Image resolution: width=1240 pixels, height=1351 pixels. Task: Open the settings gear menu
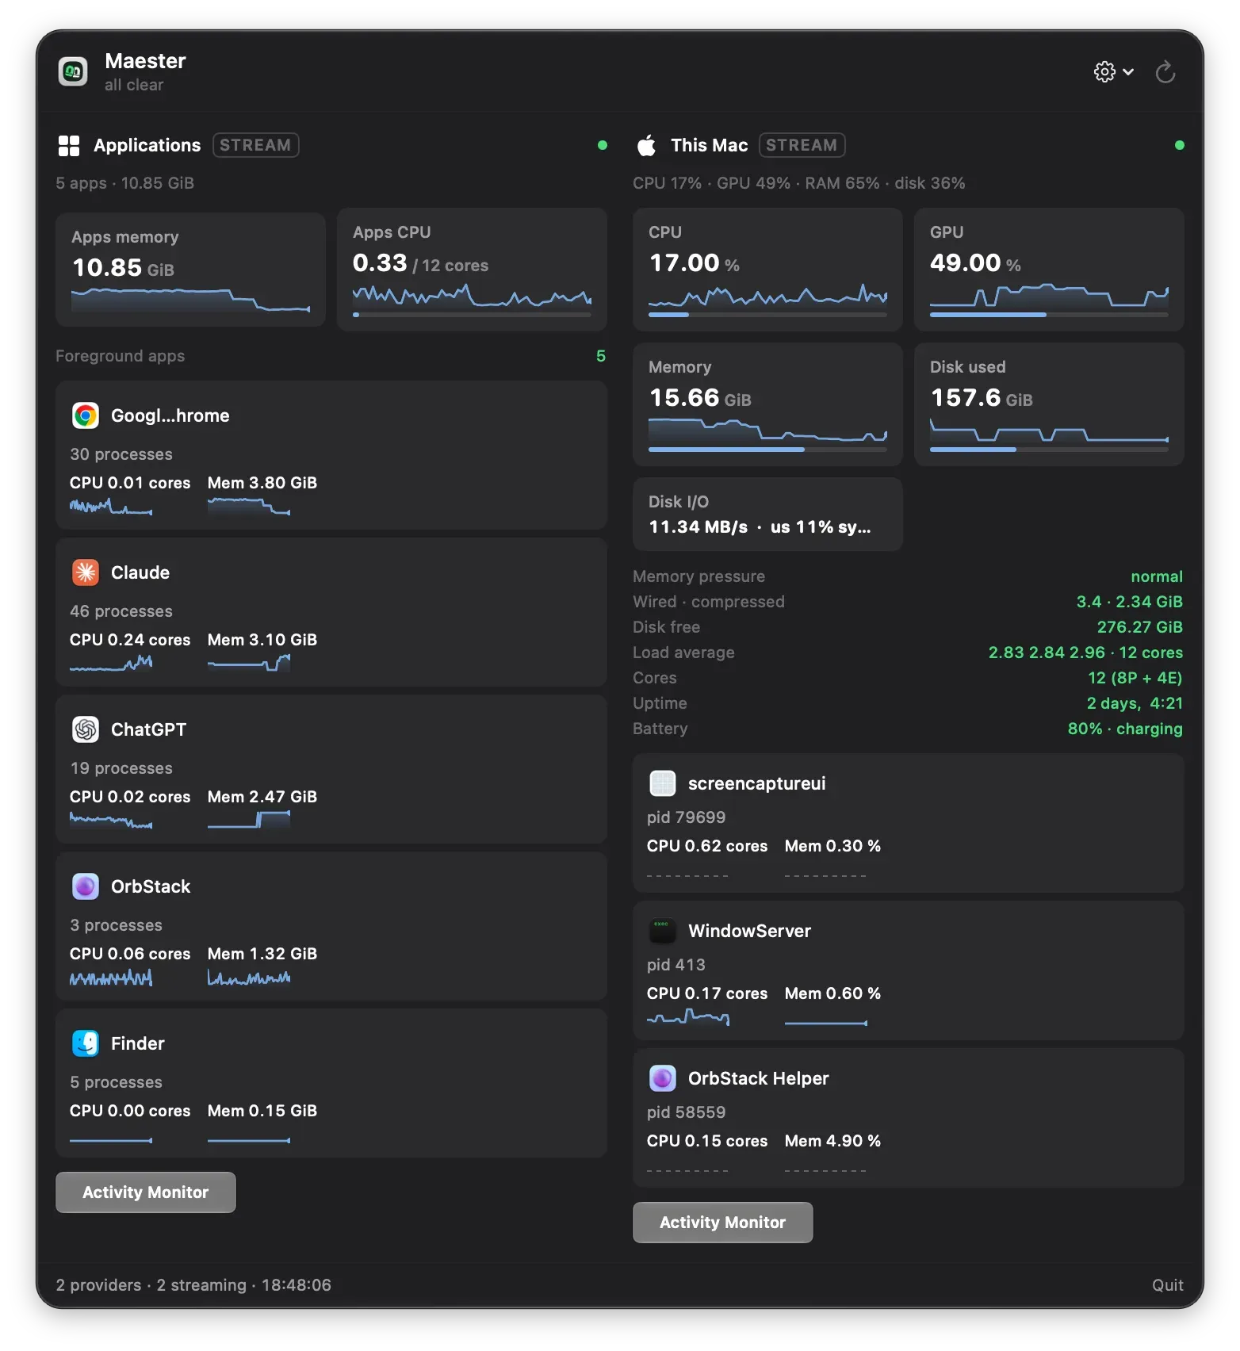point(1113,72)
